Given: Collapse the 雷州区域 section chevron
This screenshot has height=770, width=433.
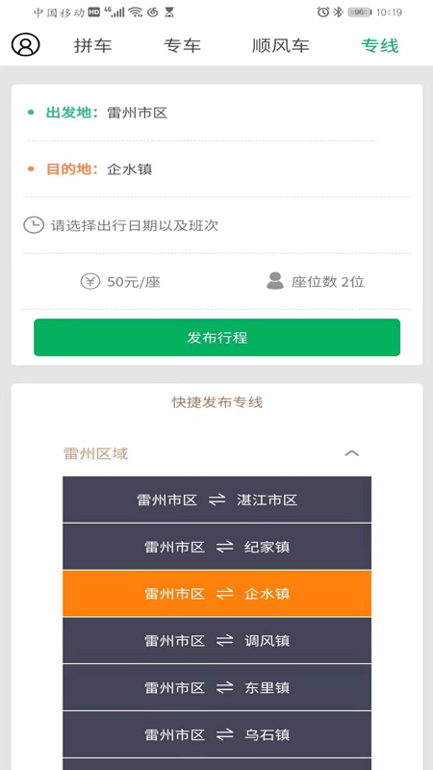Looking at the screenshot, I should click(351, 453).
